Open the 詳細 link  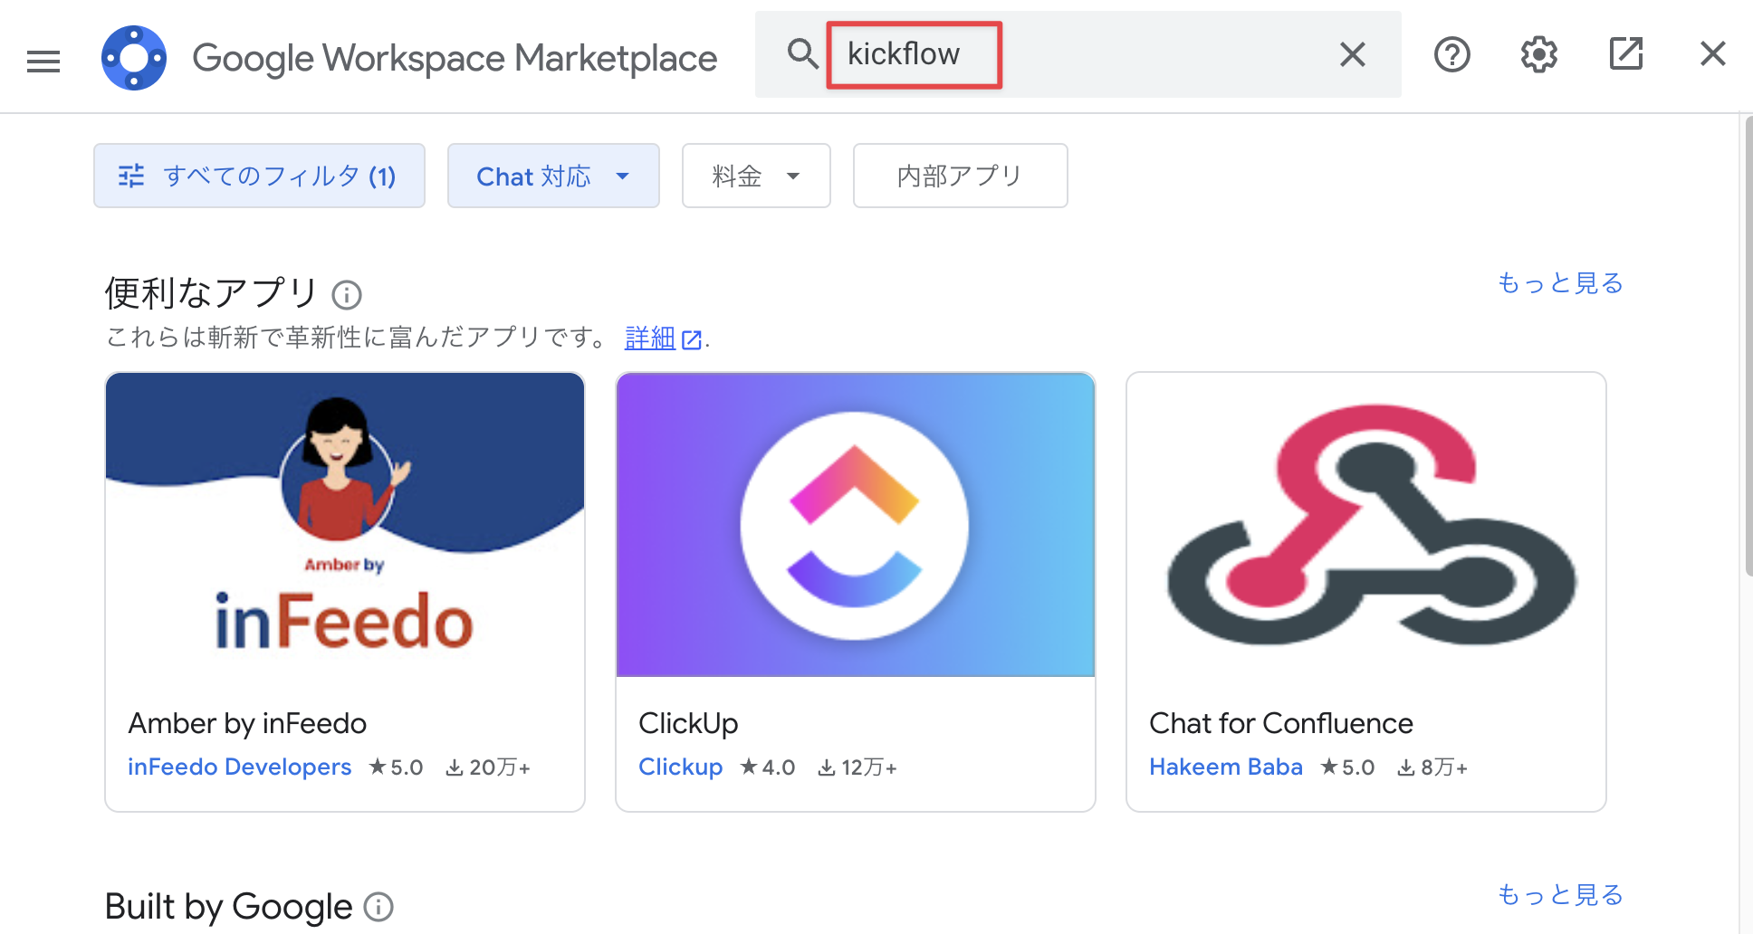[x=663, y=338]
